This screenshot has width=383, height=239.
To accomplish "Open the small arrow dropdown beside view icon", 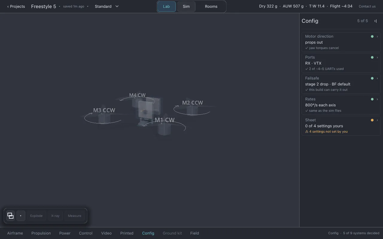I will pyautogui.click(x=21, y=216).
